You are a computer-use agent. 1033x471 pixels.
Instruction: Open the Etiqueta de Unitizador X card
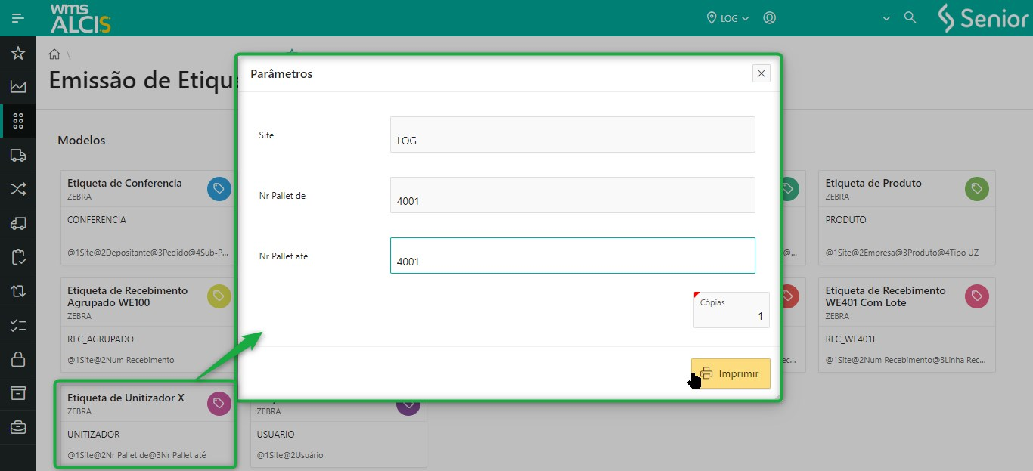pos(148,426)
